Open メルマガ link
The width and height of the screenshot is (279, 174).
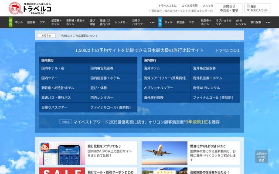[x=208, y=6]
